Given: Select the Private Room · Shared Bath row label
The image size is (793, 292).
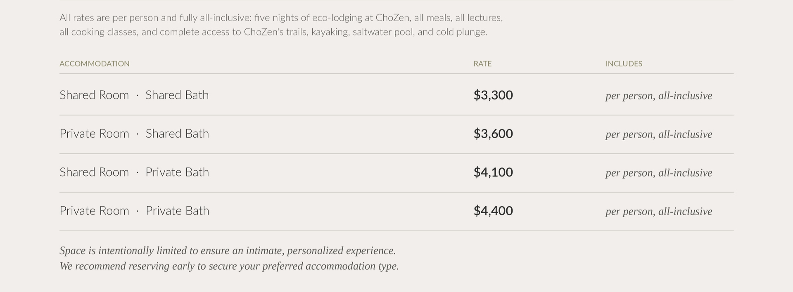Looking at the screenshot, I should point(134,134).
